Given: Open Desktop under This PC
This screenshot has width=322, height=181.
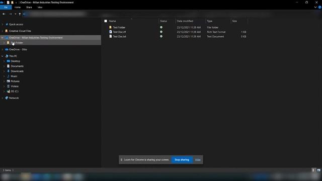Looking at the screenshot, I should pyautogui.click(x=16, y=61).
